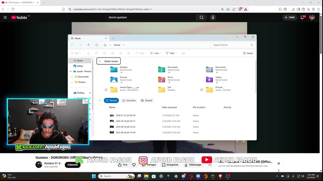Open the browser main hamburger menu
The image size is (323, 181).
pos(318,9)
